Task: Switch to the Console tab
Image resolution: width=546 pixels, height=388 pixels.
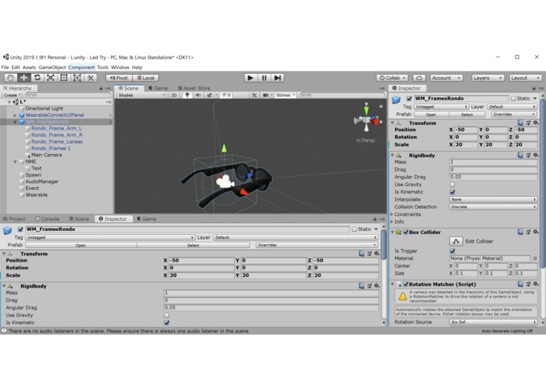Action: pos(47,219)
